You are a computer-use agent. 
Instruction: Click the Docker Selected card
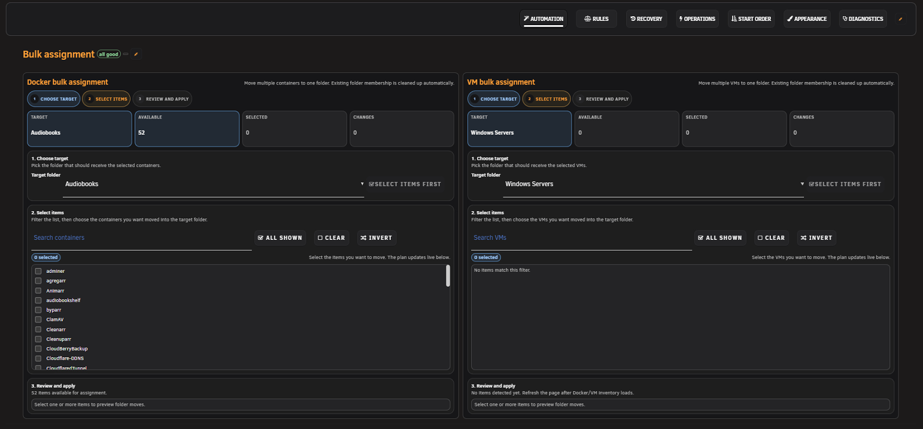(x=294, y=129)
